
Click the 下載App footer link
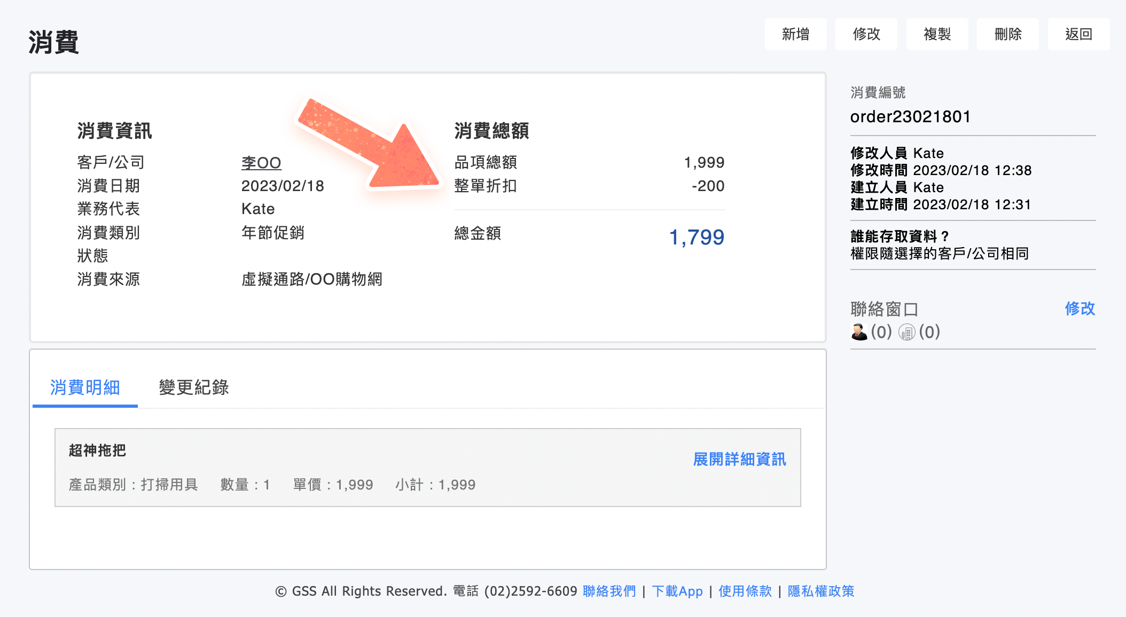point(677,591)
